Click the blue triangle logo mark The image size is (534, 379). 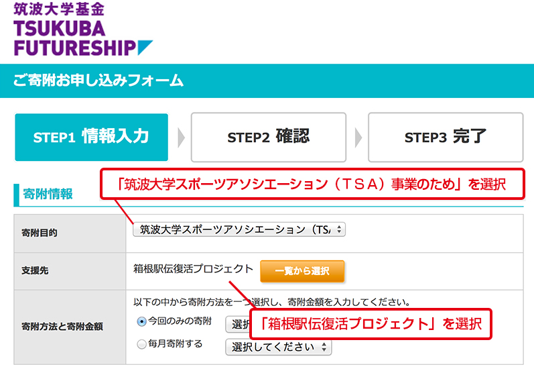pos(145,48)
